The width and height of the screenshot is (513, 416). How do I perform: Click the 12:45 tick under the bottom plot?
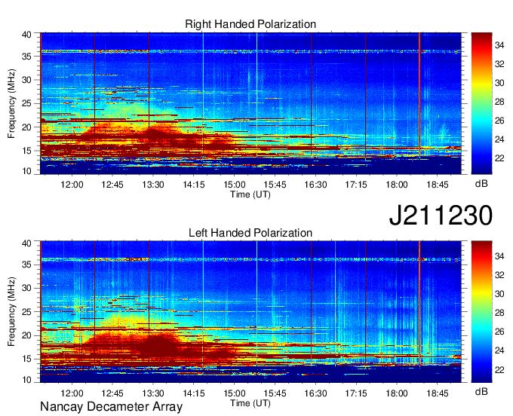point(112,393)
